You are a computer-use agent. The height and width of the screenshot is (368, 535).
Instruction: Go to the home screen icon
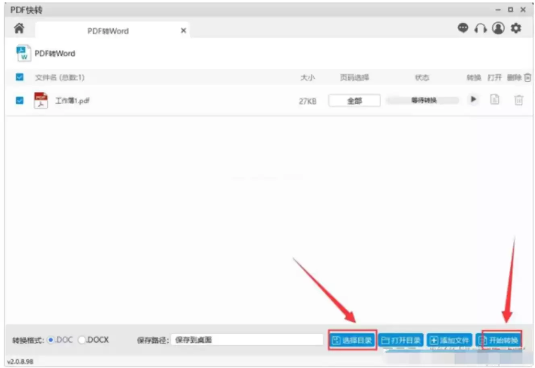pos(19,29)
